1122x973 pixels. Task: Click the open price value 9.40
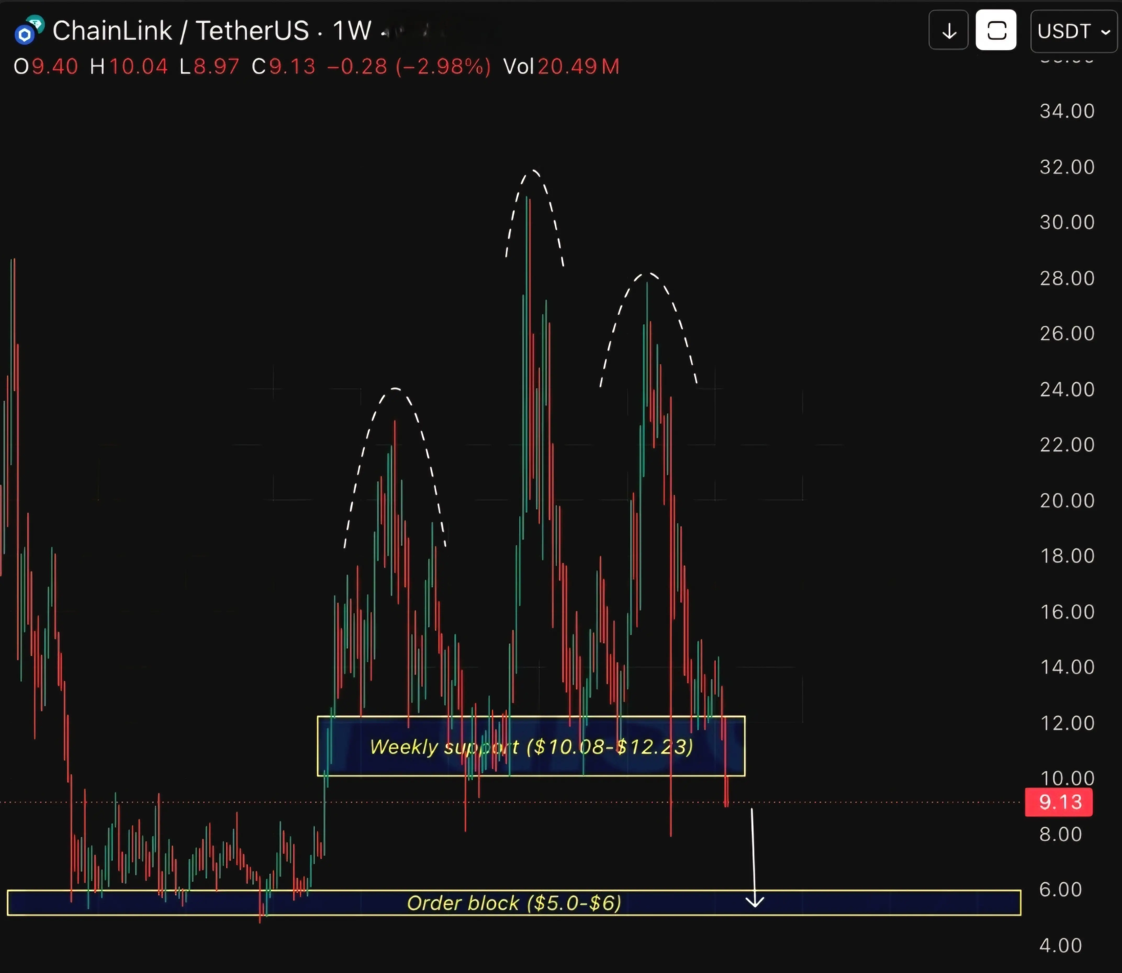[x=54, y=67]
